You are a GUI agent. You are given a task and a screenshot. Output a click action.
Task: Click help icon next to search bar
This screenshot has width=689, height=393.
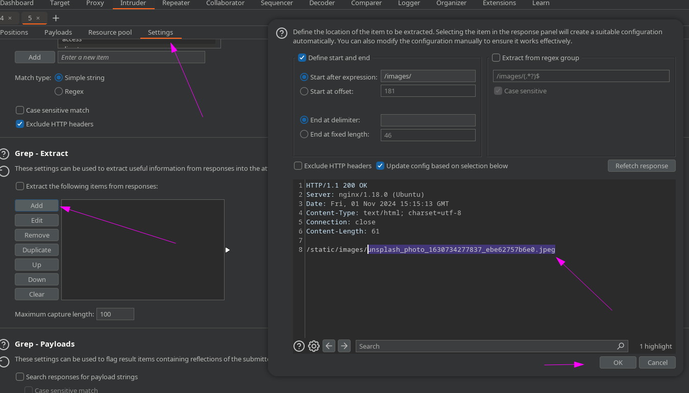pyautogui.click(x=299, y=346)
